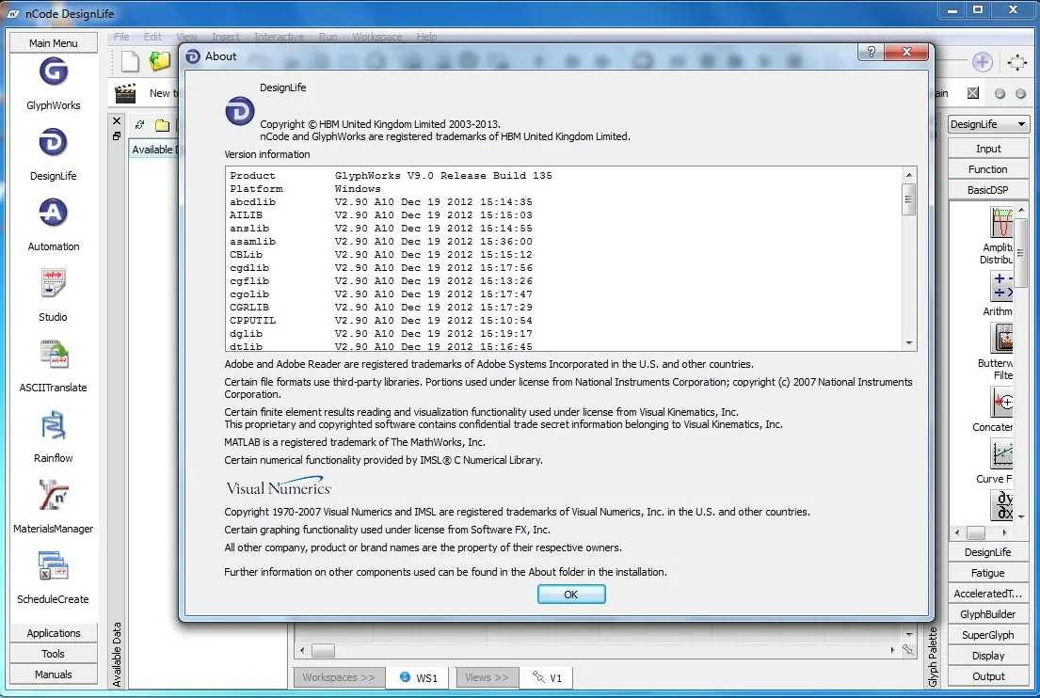Expand the Workspaces >> list

338,677
